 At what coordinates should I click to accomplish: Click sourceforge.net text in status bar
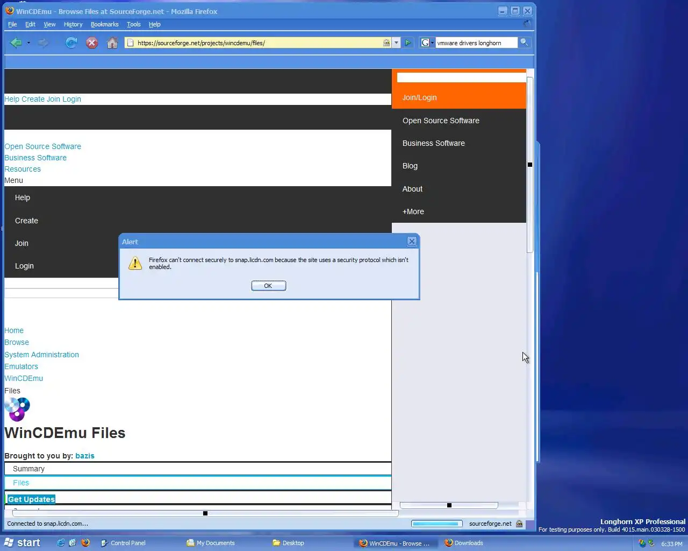point(490,524)
